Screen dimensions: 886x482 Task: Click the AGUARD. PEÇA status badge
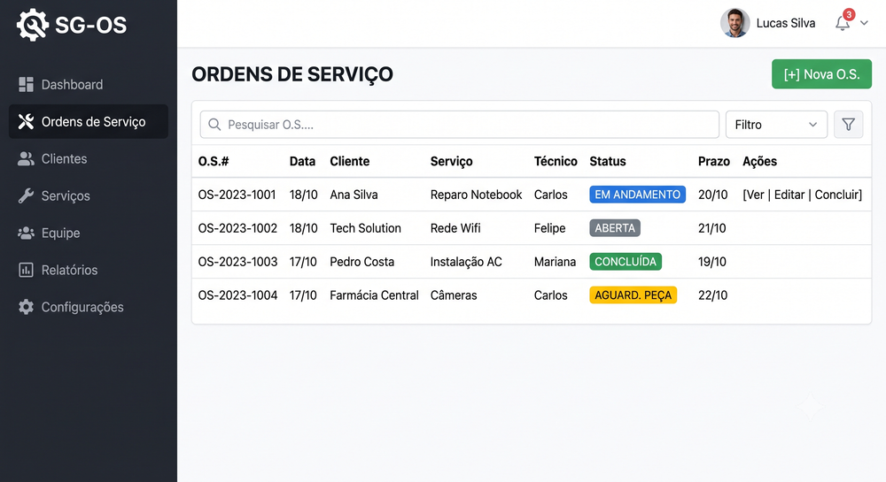click(x=633, y=295)
